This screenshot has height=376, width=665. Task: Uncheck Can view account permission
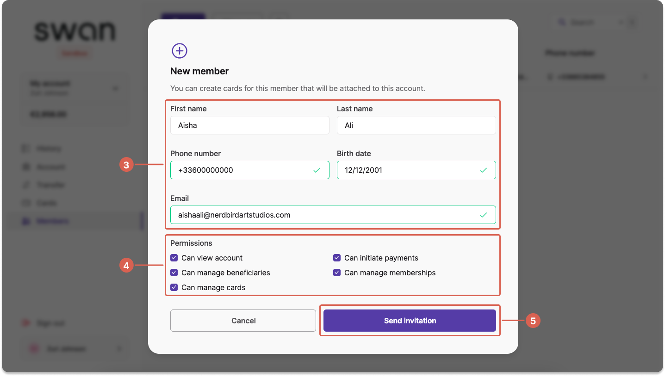(x=174, y=258)
